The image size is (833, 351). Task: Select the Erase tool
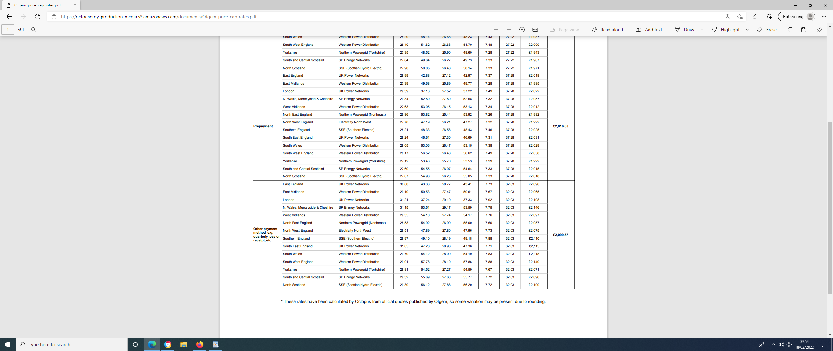[x=767, y=30]
